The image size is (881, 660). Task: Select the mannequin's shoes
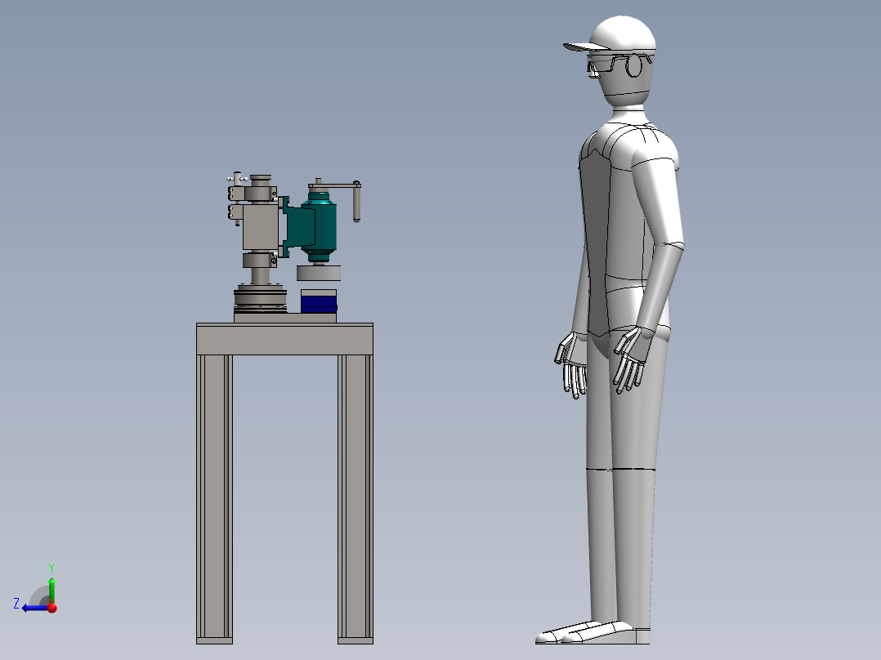(593, 633)
